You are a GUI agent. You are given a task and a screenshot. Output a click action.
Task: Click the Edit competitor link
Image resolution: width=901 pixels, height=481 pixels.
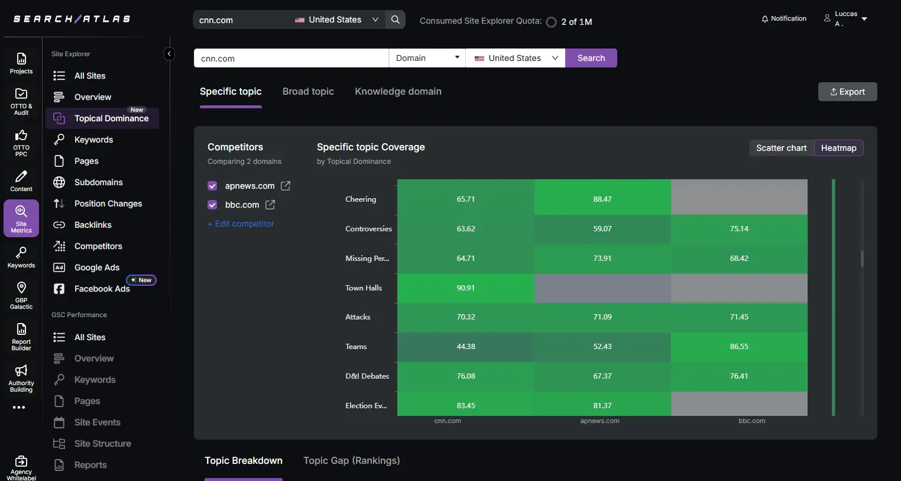click(x=241, y=224)
